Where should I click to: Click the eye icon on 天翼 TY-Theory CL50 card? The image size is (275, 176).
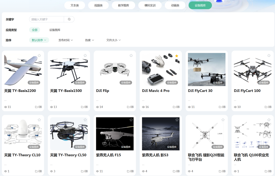click(x=52, y=171)
